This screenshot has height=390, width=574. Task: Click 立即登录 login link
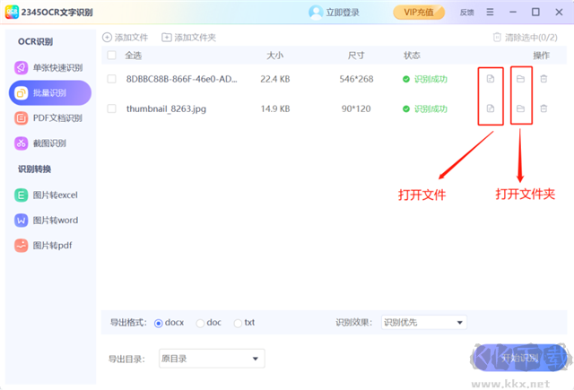pyautogui.click(x=343, y=13)
